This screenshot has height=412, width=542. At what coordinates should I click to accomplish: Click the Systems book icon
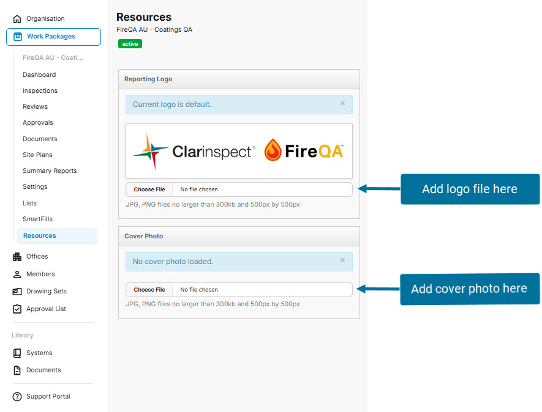click(17, 353)
